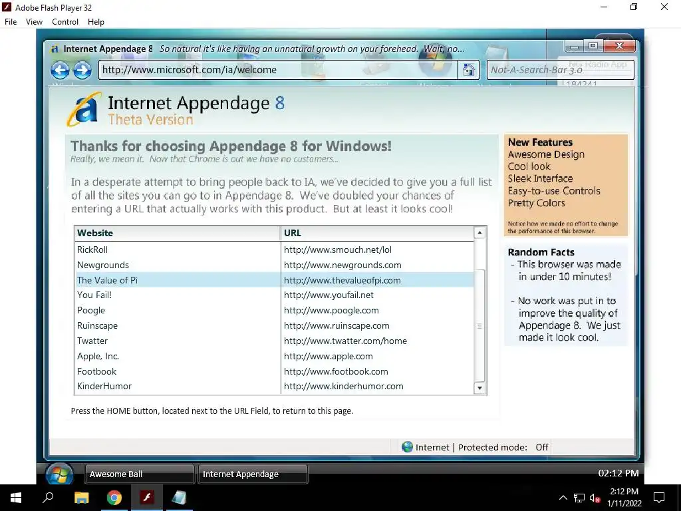The image size is (681, 511).
Task: Select the Awesome Ball taskbar button
Action: coord(140,474)
